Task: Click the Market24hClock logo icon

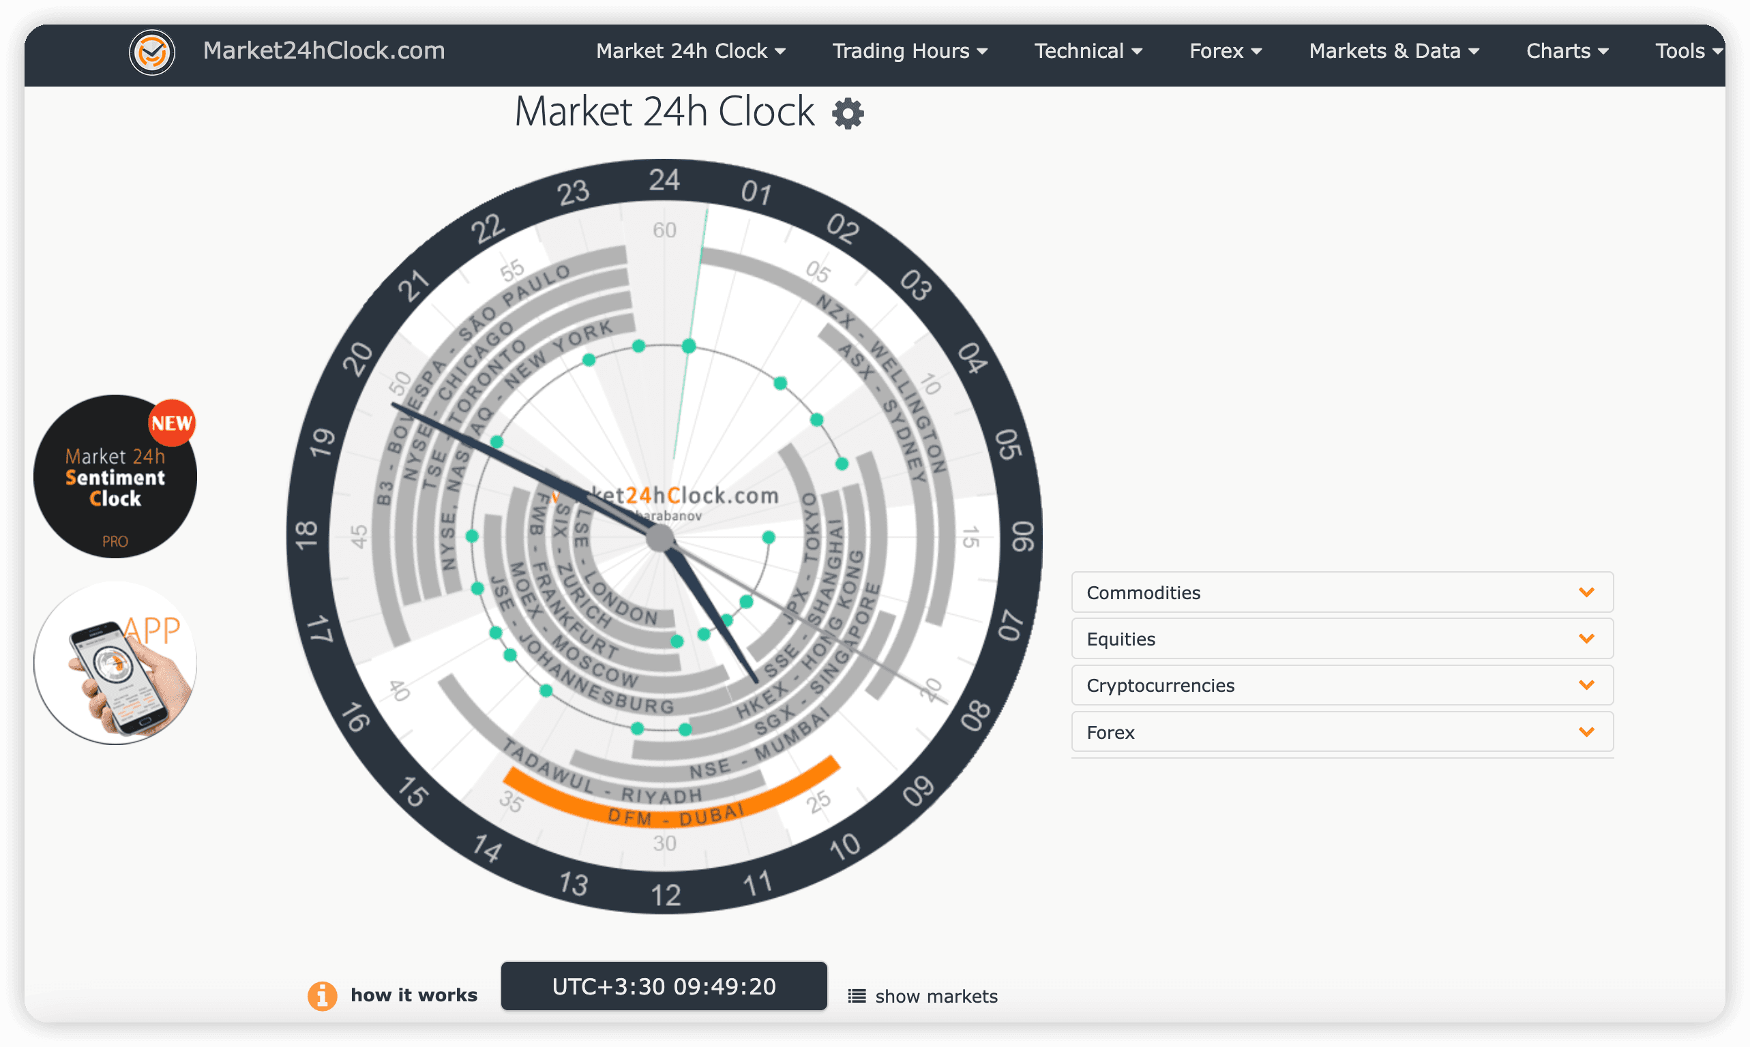Action: pos(152,52)
